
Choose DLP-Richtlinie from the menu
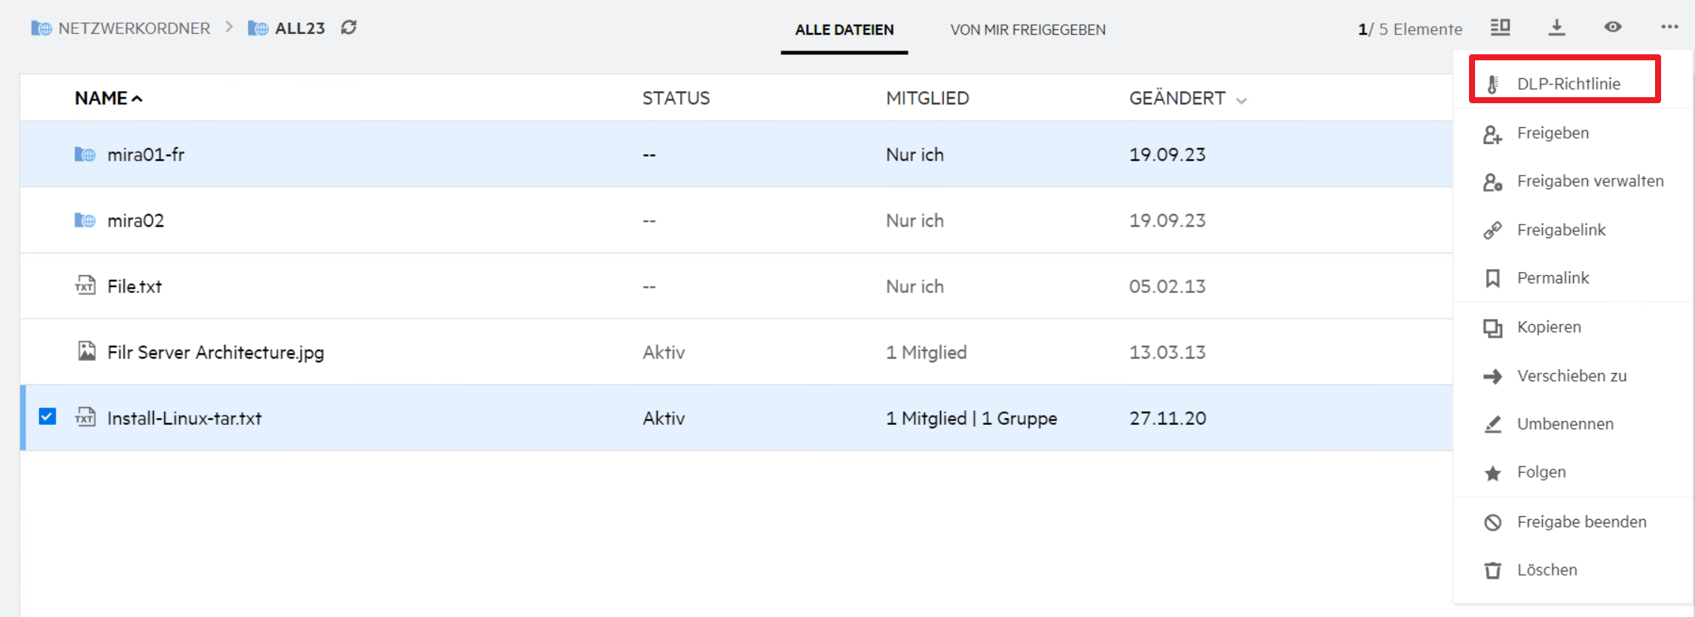pyautogui.click(x=1568, y=84)
